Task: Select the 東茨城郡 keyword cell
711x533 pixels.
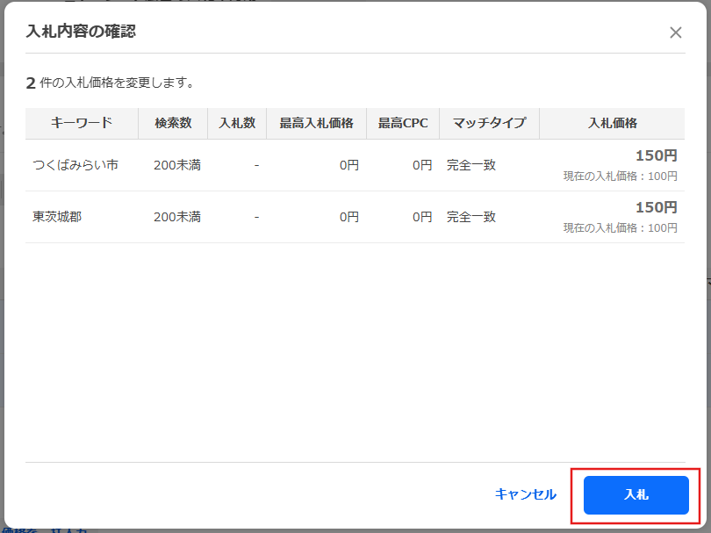Action: 57,217
